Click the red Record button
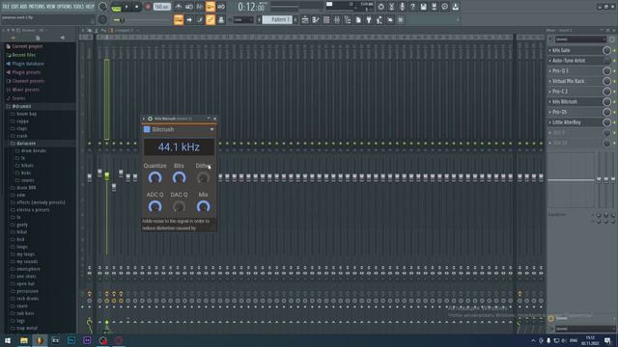Image resolution: width=618 pixels, height=347 pixels. [x=148, y=7]
